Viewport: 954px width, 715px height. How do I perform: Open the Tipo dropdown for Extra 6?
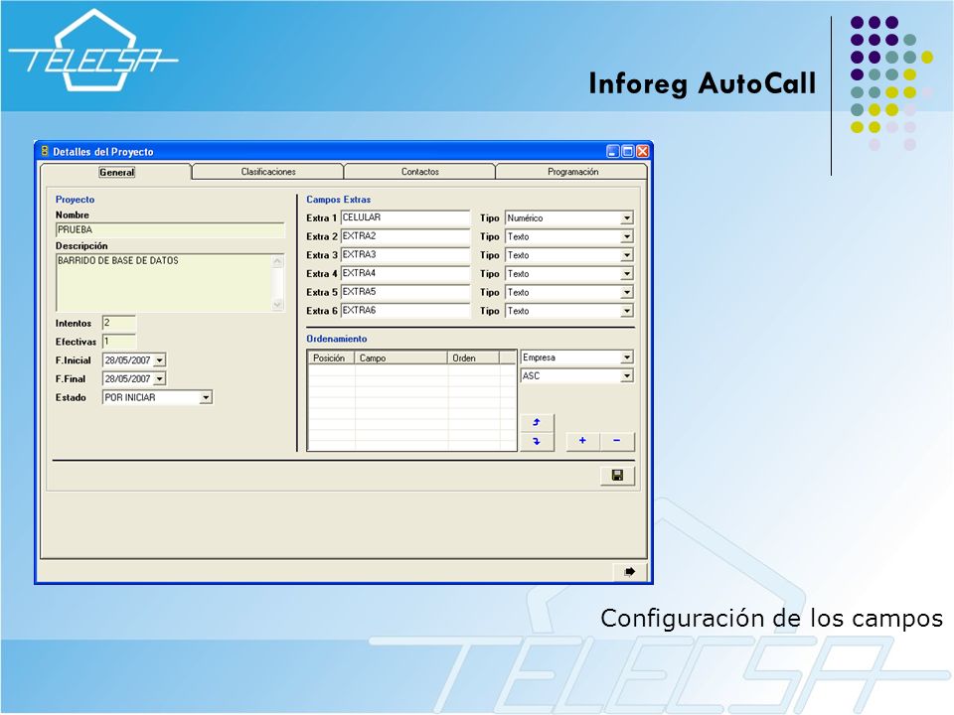point(627,311)
